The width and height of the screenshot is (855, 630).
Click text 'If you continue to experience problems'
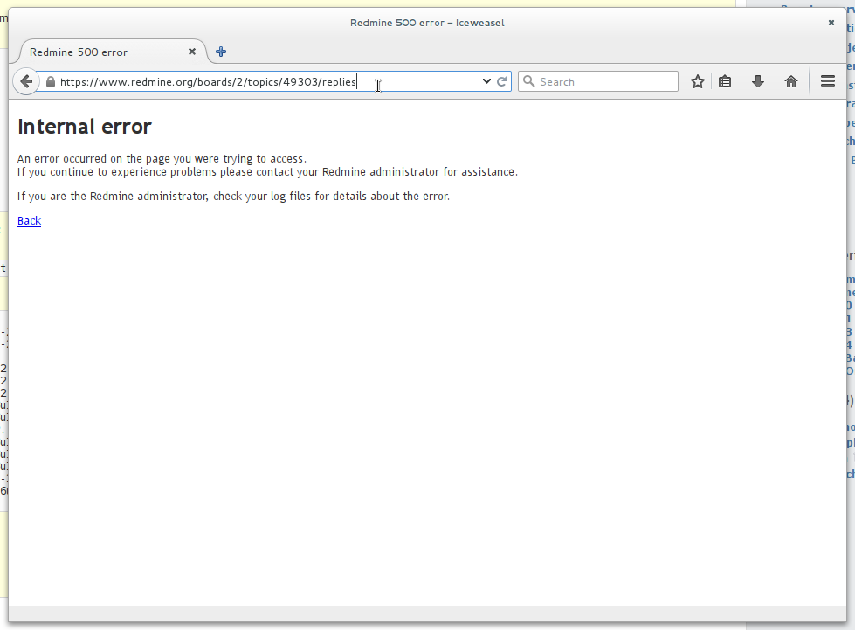point(117,172)
